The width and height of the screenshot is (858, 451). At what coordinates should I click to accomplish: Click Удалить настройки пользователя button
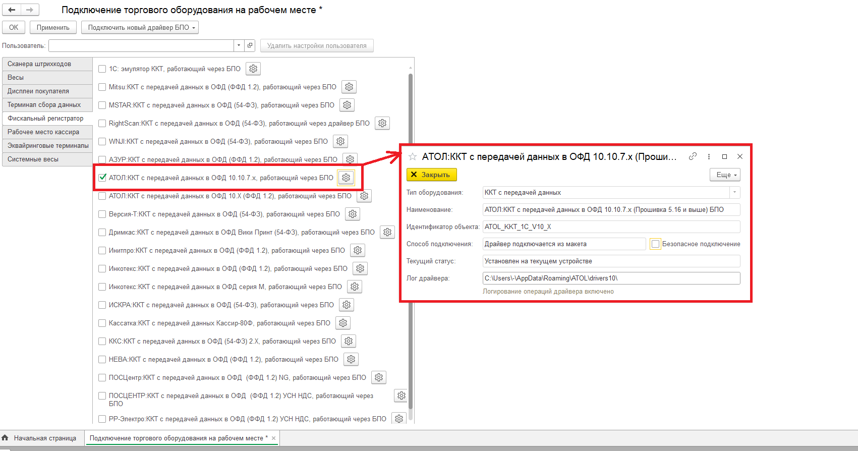pos(317,45)
